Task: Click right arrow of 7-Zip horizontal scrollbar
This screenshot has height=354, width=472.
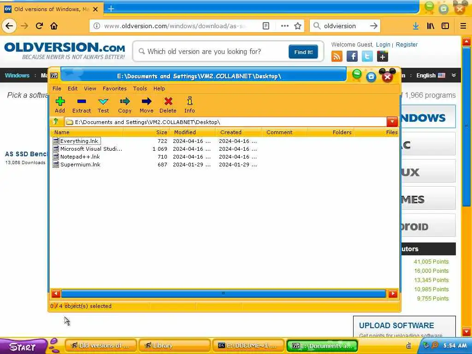Action: (x=393, y=294)
